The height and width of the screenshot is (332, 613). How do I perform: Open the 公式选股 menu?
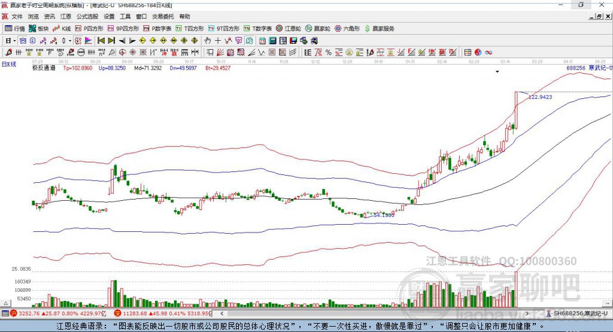point(86,17)
